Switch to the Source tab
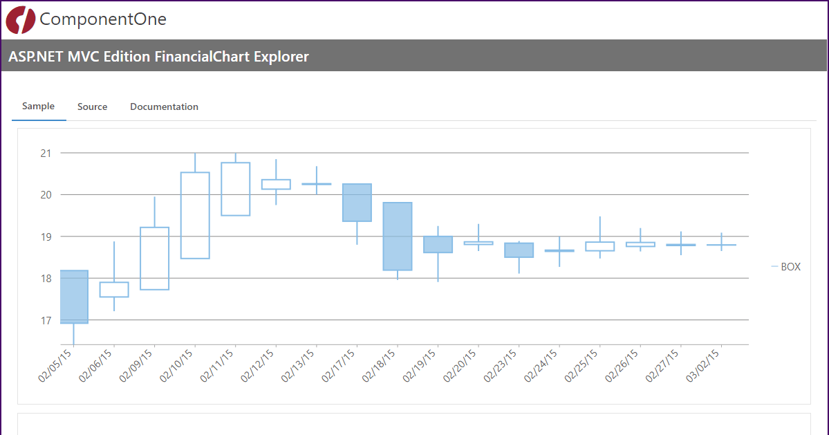 click(92, 107)
